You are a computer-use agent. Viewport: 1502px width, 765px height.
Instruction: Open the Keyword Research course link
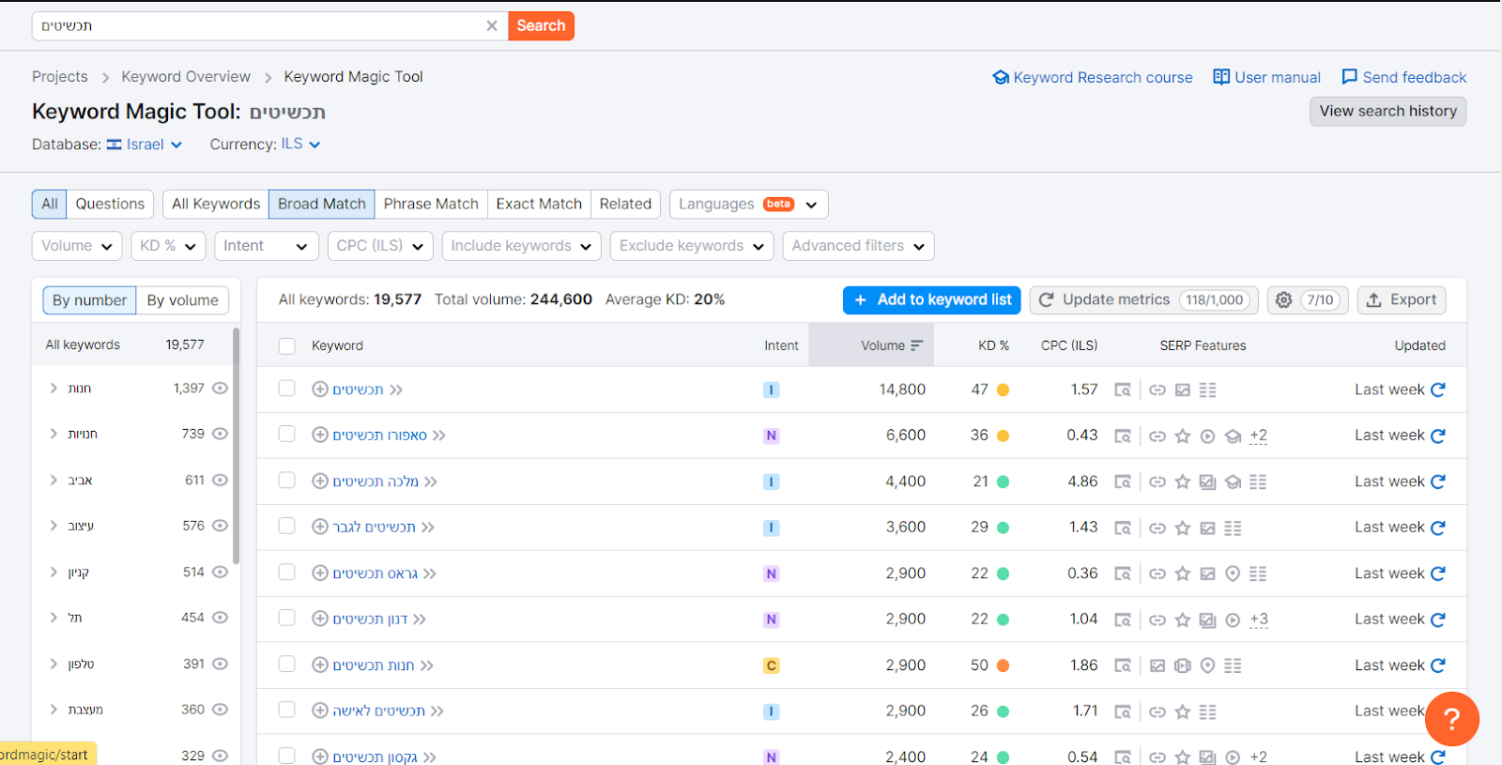click(1093, 78)
